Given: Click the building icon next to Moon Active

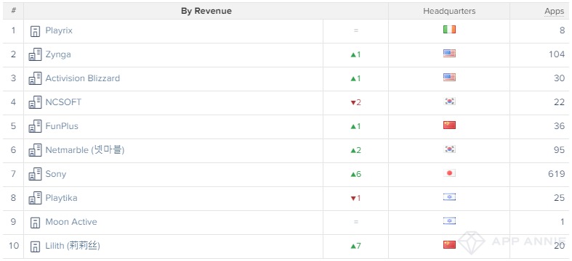Looking at the screenshot, I should (35, 222).
